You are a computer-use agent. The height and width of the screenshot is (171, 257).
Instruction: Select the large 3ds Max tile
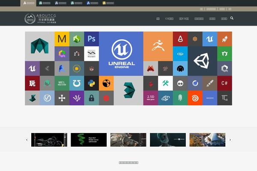coord(128,91)
